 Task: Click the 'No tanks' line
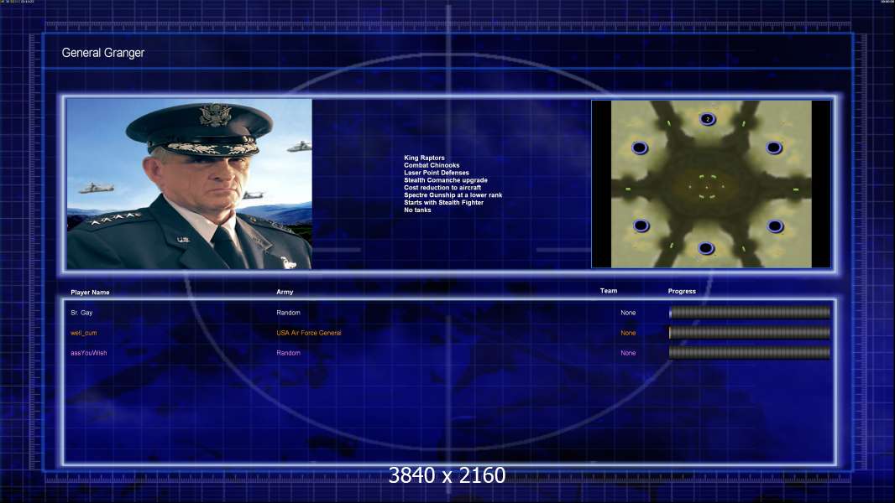click(417, 210)
